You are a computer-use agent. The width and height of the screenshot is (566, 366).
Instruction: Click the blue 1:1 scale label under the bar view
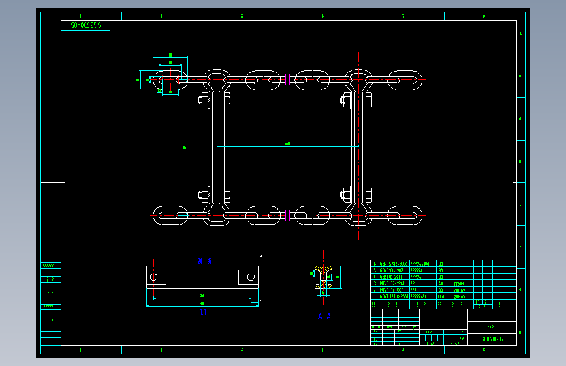[x=203, y=312]
